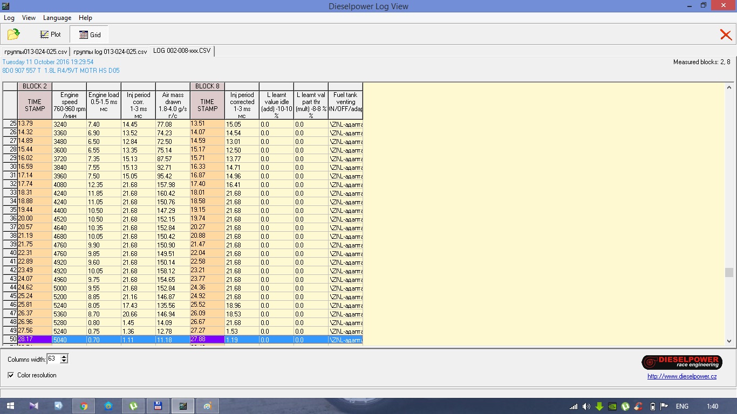The image size is (737, 414).
Task: Decrease columns width with the down arrow
Action: coord(64,361)
